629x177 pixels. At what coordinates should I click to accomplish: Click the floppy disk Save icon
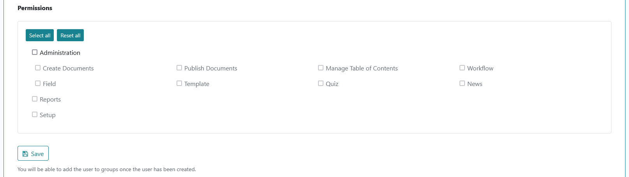pos(25,154)
